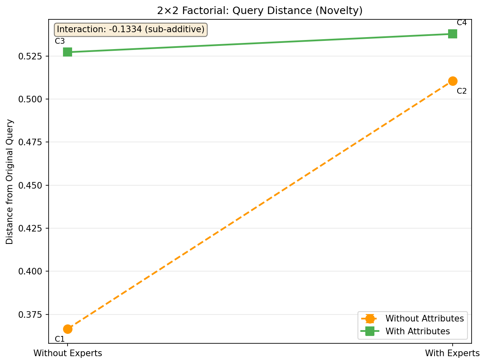
Task: Click the C4 text label
Action: click(x=462, y=23)
